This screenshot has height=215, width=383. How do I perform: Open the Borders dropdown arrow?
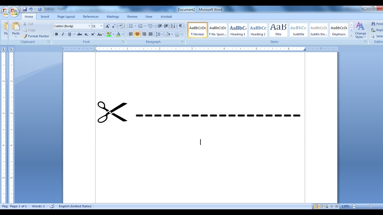point(182,34)
